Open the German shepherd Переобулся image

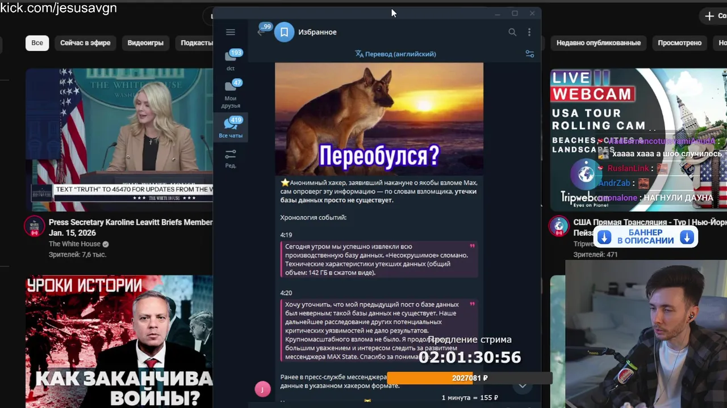(x=379, y=118)
